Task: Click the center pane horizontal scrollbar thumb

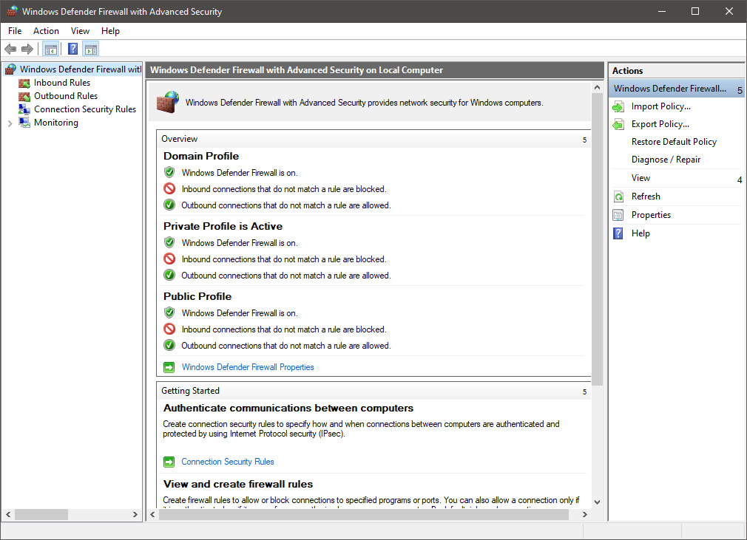Action: (363, 514)
